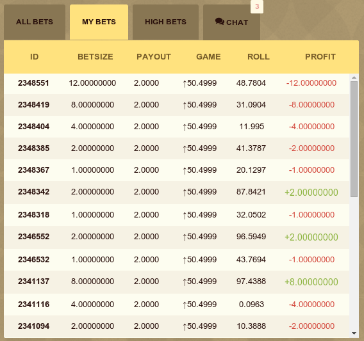Click the PROFIT column header
The width and height of the screenshot is (364, 341).
click(x=320, y=57)
